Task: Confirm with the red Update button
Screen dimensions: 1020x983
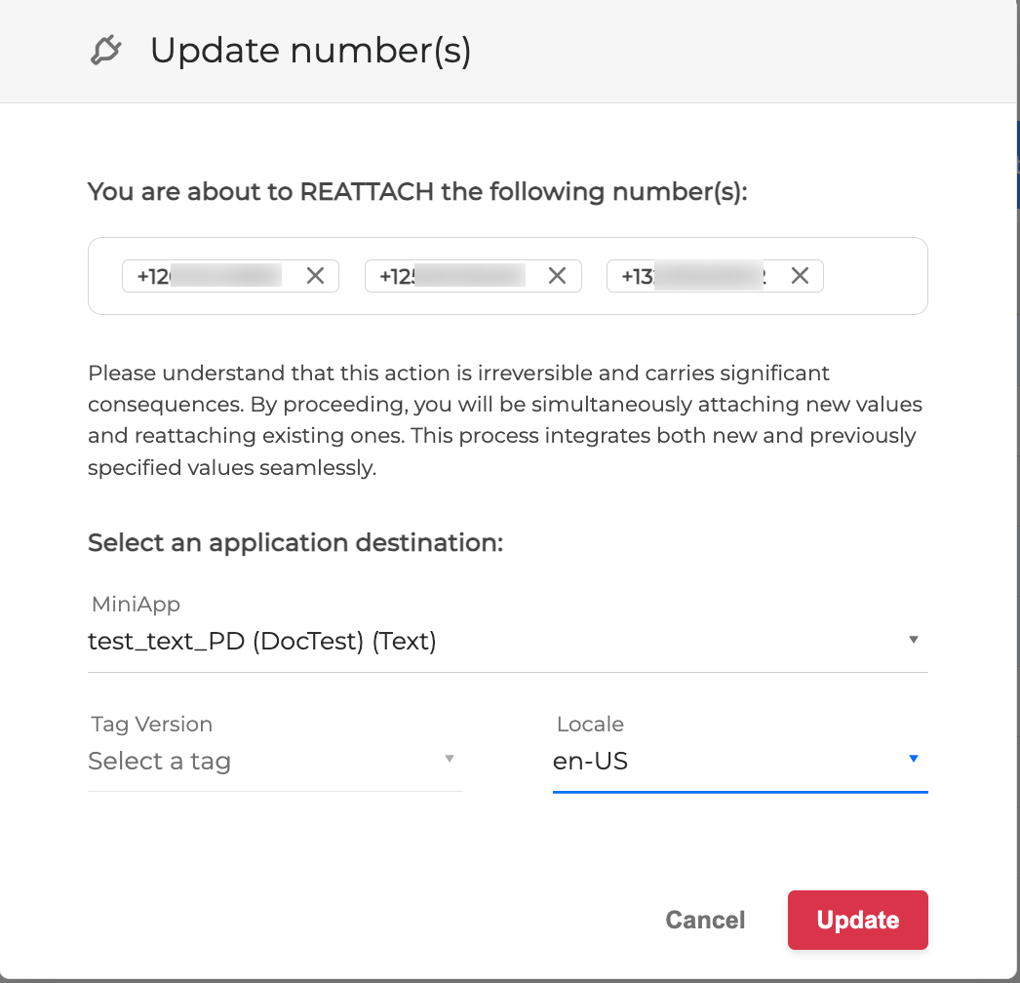Action: pos(857,920)
